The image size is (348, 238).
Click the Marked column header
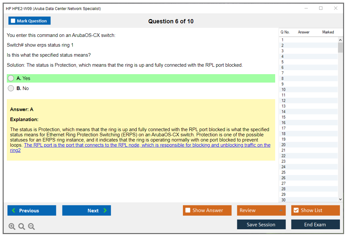click(x=328, y=32)
